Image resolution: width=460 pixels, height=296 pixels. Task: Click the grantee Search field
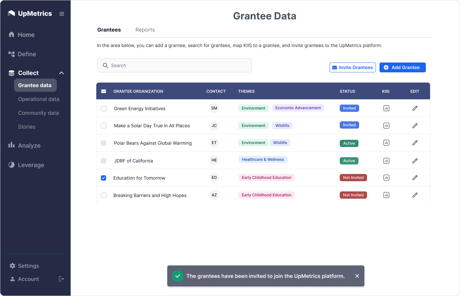click(174, 65)
